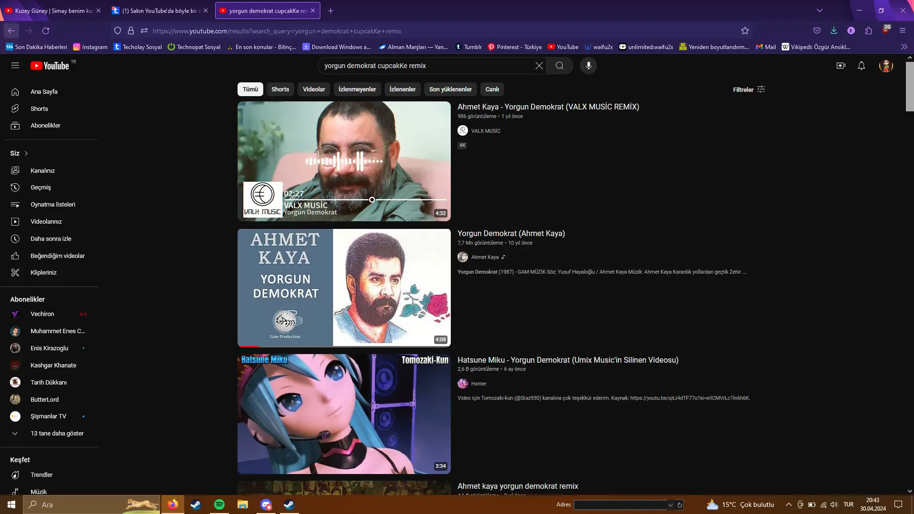914x514 pixels.
Task: Open Ahmet Kaya VALX MUSİC REMİX title
Action: click(x=548, y=107)
